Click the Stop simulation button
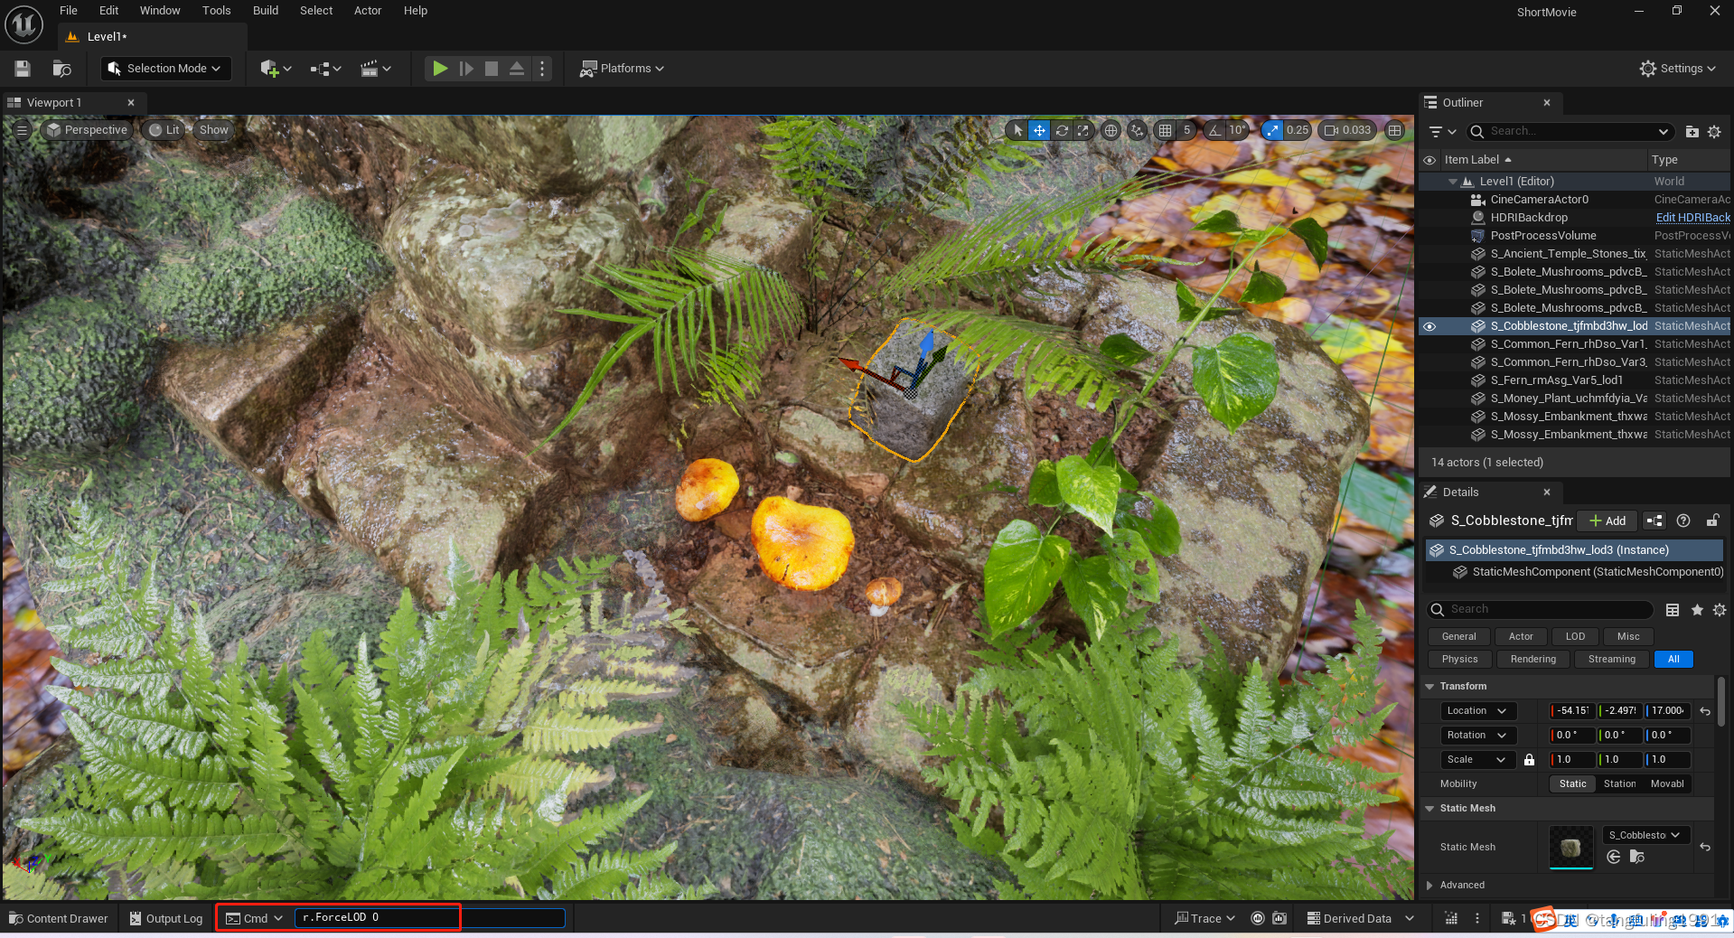The image size is (1734, 938). coord(492,69)
